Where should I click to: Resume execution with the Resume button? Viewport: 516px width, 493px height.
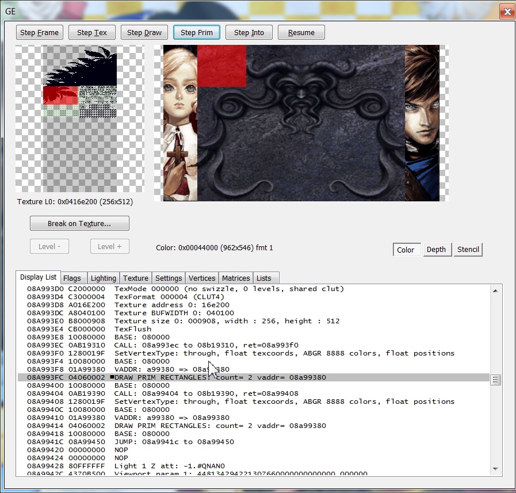[301, 32]
